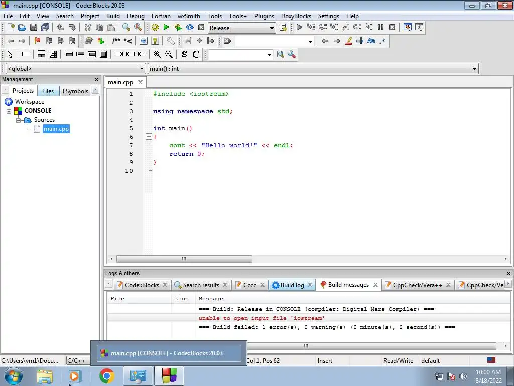
Task: Toggle bookmark with the red flag icon
Action: pos(37,41)
